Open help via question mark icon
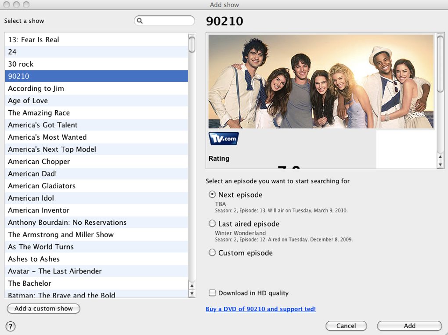Screen dimensions: 448x335 [x=11, y=326]
